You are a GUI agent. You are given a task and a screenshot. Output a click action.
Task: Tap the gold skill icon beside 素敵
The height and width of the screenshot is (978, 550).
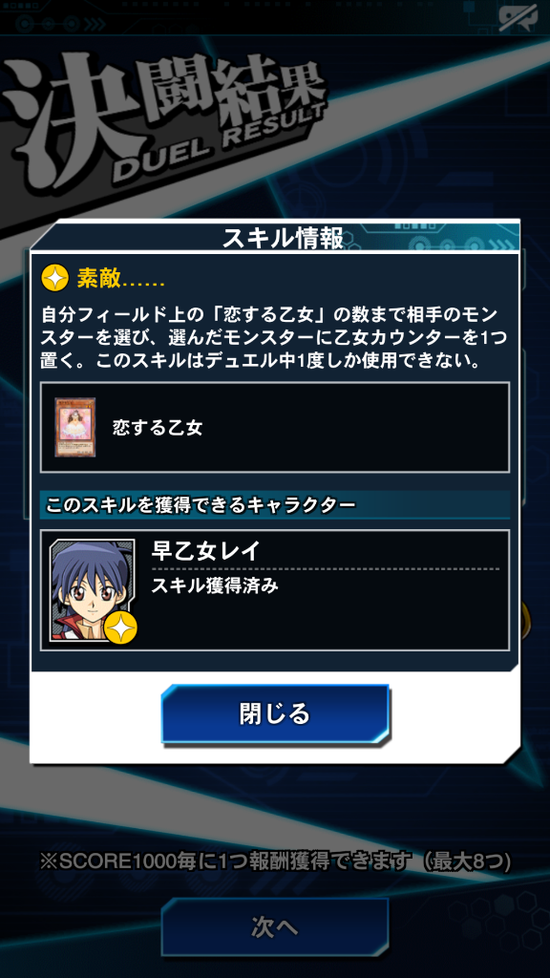54,278
